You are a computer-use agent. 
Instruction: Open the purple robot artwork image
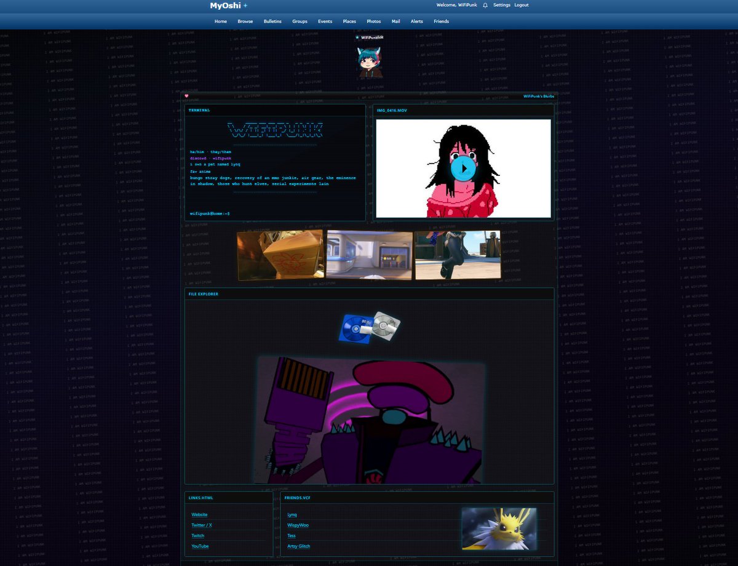(371, 420)
